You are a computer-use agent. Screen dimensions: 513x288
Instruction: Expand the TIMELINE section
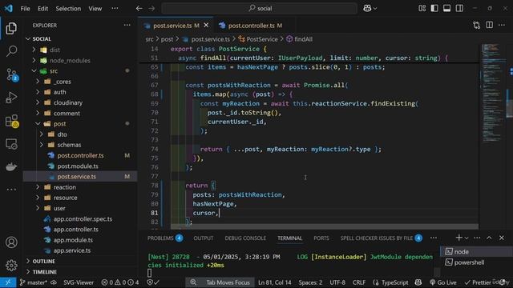[x=80, y=272]
